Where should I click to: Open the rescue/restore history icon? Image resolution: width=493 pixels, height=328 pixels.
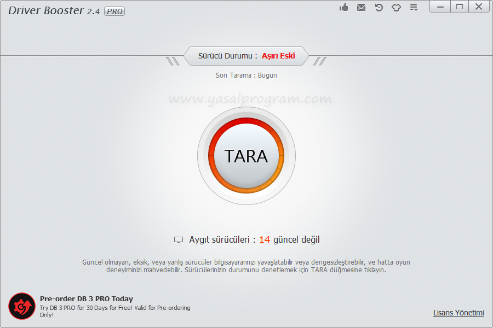pos(379,8)
